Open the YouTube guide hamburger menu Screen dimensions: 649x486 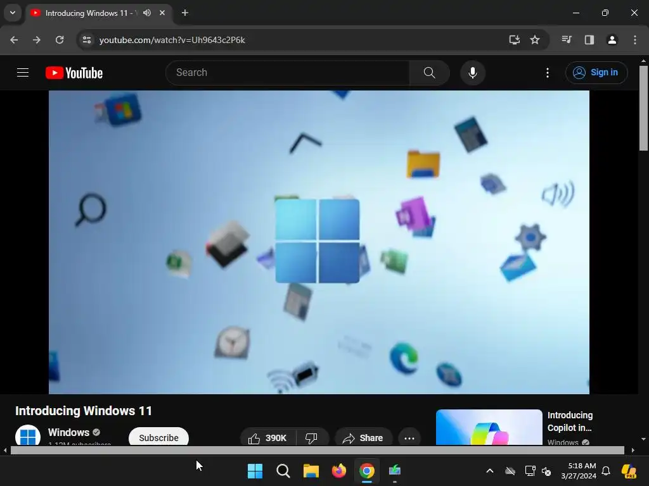tap(23, 73)
